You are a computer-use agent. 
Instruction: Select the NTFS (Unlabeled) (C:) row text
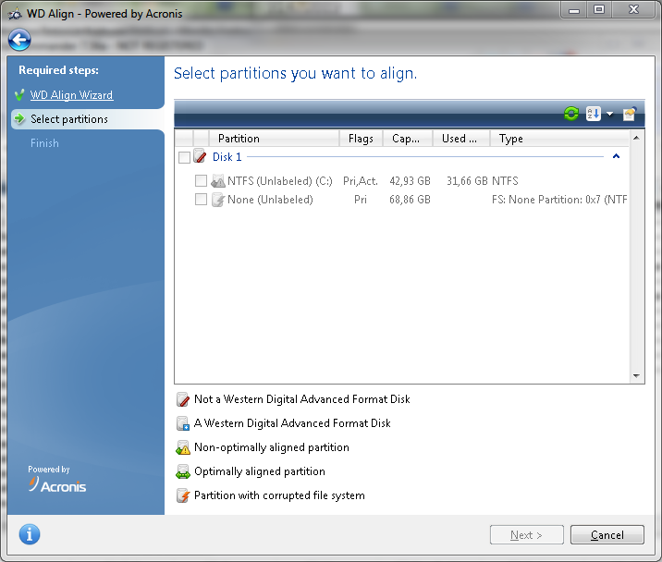280,181
